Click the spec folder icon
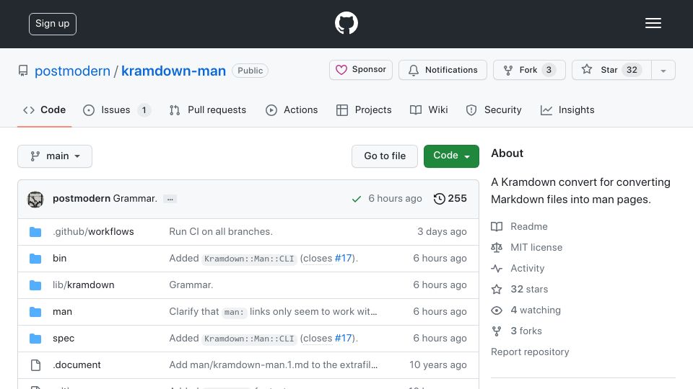The image size is (693, 389). pyautogui.click(x=35, y=339)
